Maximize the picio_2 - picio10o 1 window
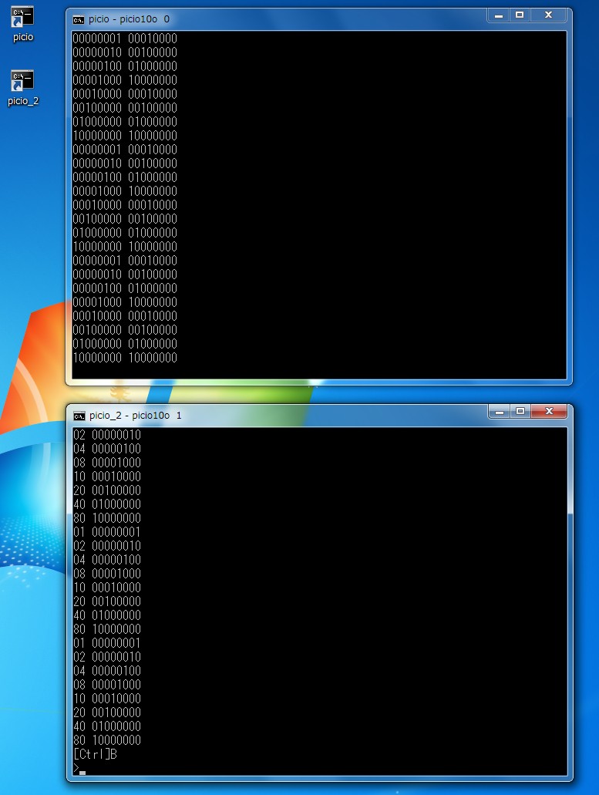The height and width of the screenshot is (795, 599). tap(520, 412)
